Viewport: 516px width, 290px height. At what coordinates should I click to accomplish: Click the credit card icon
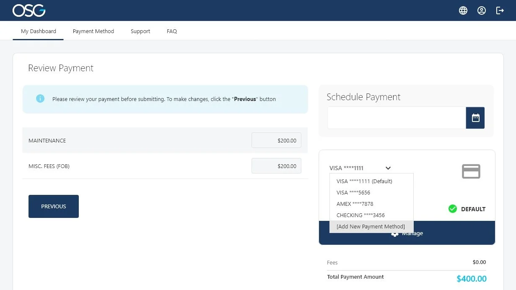471,171
